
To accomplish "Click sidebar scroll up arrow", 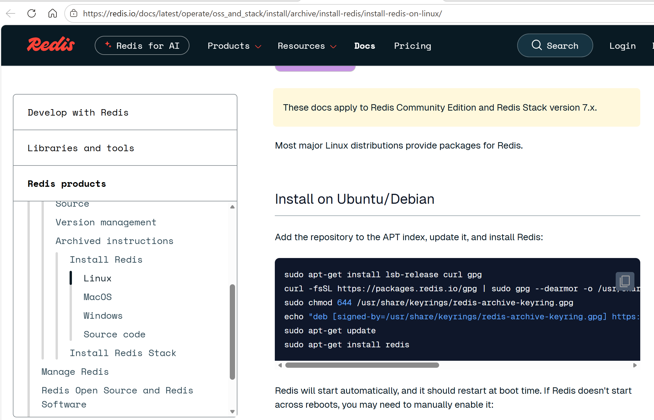I will click(x=232, y=207).
